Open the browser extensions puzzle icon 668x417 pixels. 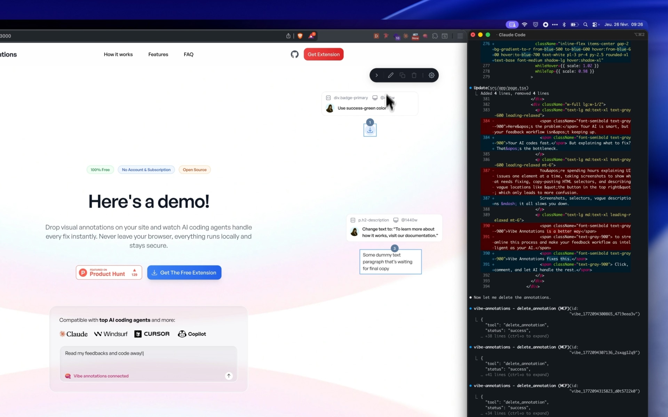pos(435,36)
